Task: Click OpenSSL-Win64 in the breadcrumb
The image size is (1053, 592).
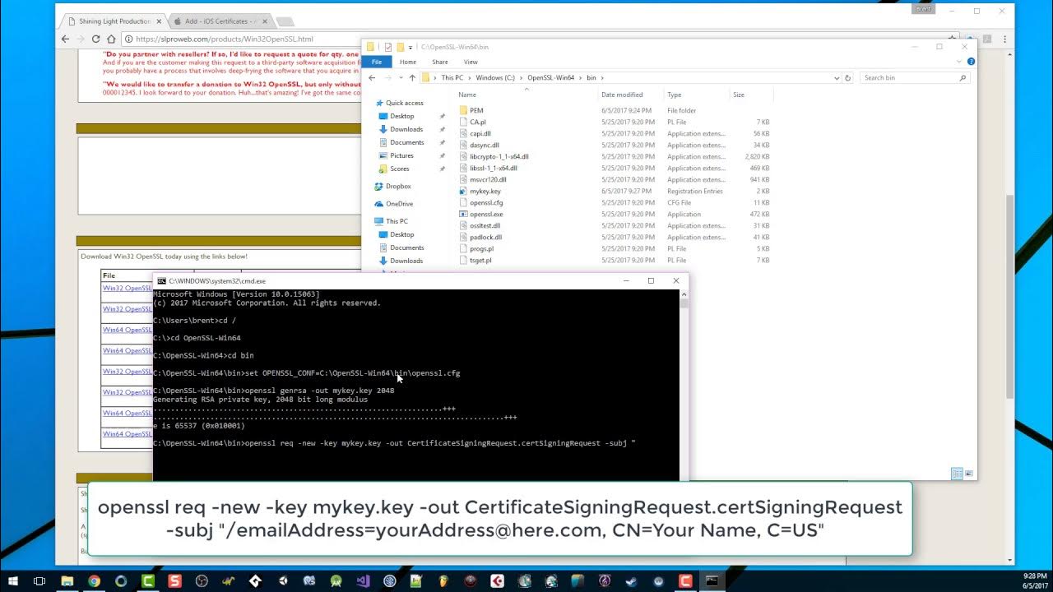Action: [x=550, y=77]
